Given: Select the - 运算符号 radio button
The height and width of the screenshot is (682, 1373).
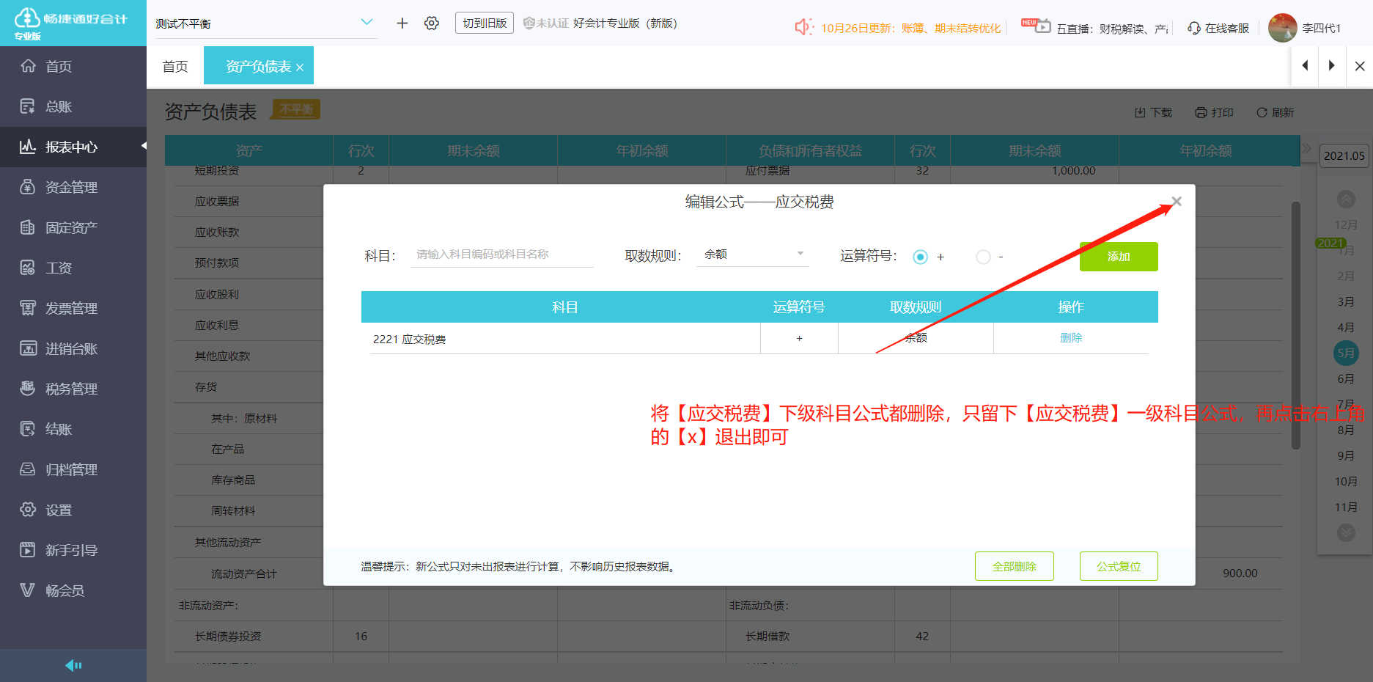Looking at the screenshot, I should 982,257.
